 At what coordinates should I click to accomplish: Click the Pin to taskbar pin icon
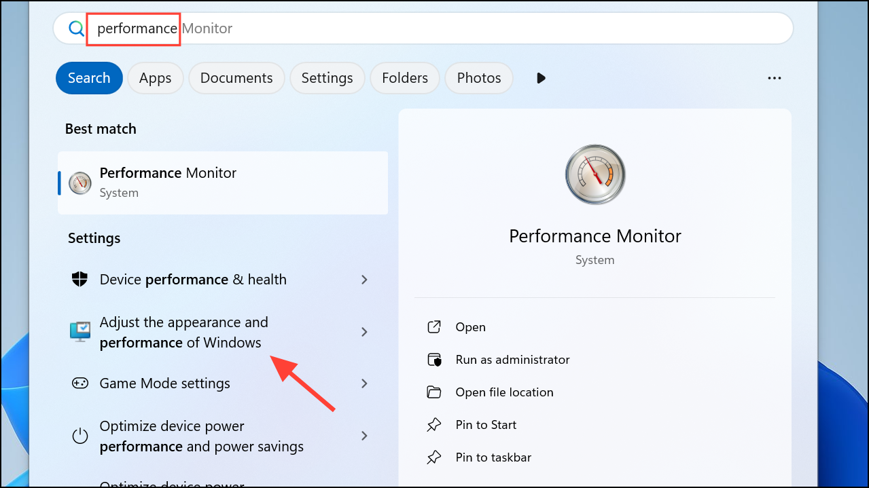[434, 457]
